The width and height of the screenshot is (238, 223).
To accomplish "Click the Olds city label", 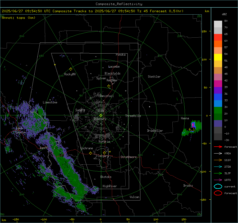I will tap(101, 111).
